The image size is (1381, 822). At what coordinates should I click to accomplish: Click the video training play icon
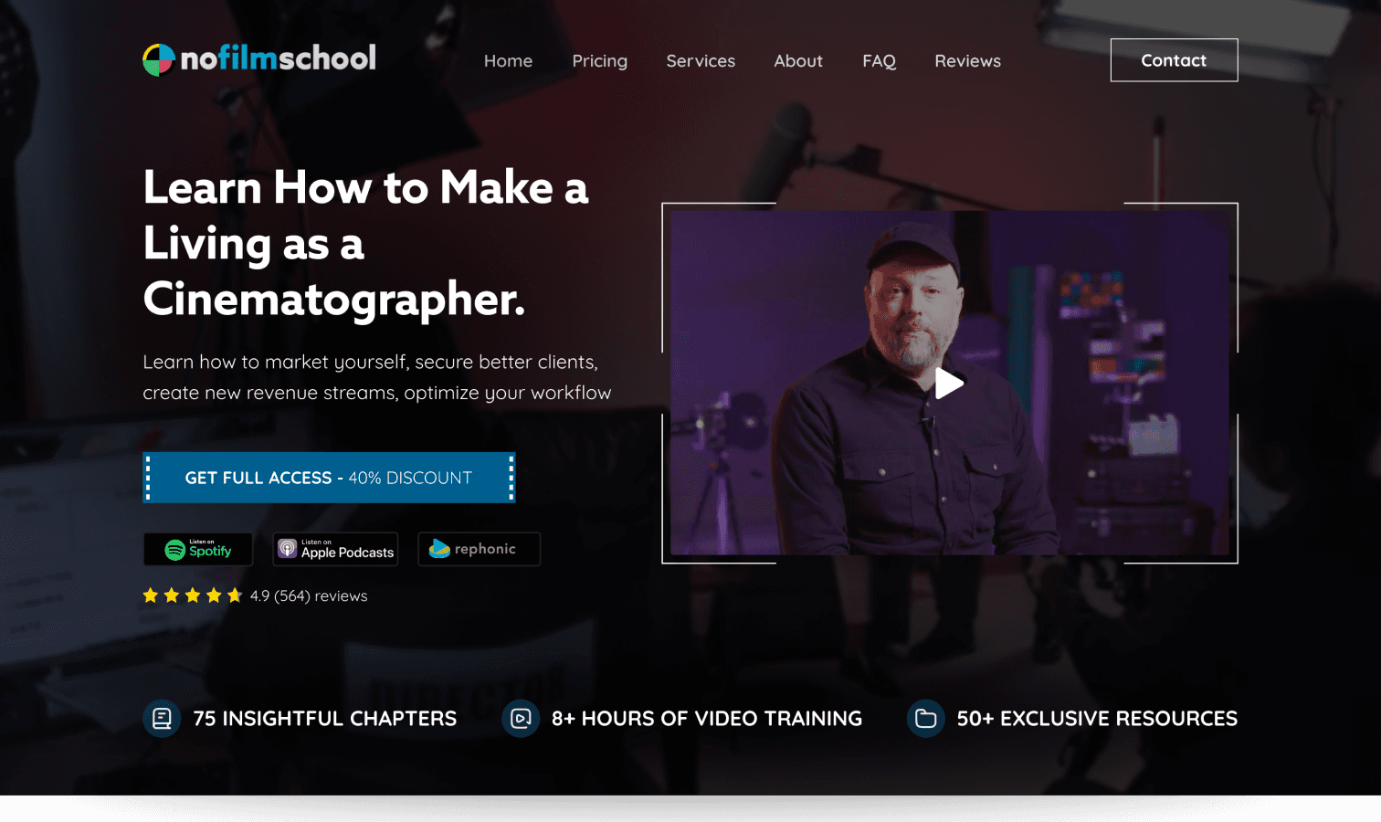pyautogui.click(x=521, y=719)
